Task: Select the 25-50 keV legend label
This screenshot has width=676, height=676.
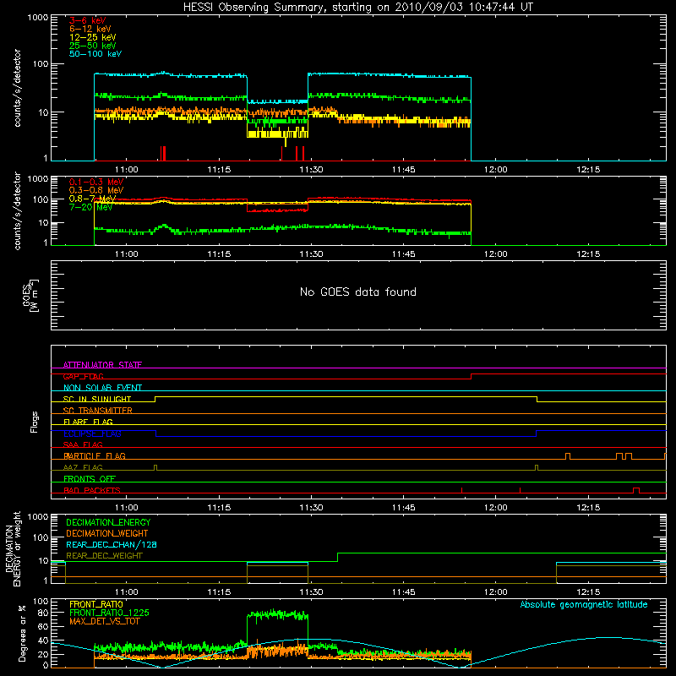Action: [92, 46]
